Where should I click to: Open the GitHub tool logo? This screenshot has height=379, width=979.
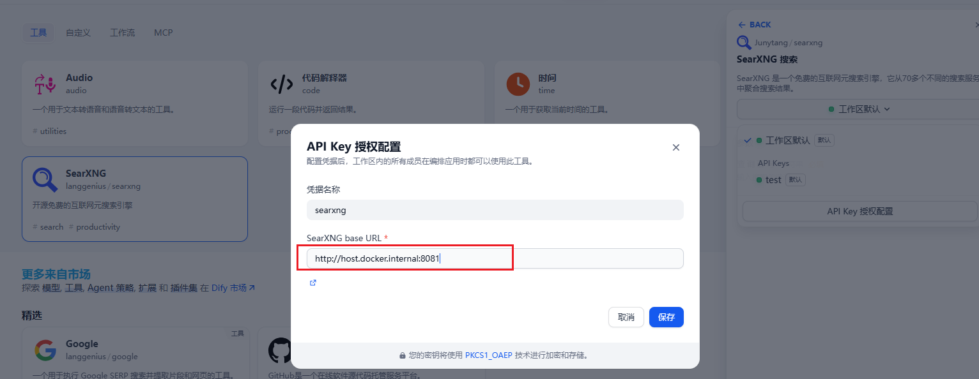[280, 350]
